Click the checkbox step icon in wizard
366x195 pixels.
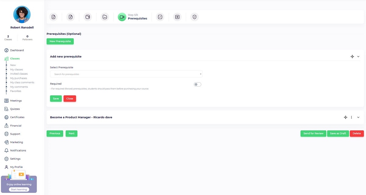click(x=160, y=17)
